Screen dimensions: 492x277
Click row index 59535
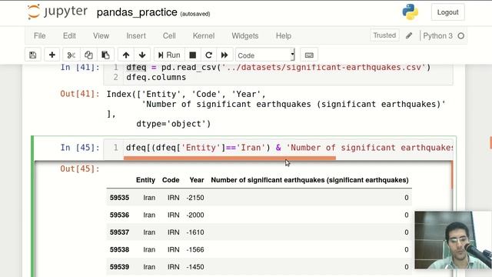click(119, 198)
